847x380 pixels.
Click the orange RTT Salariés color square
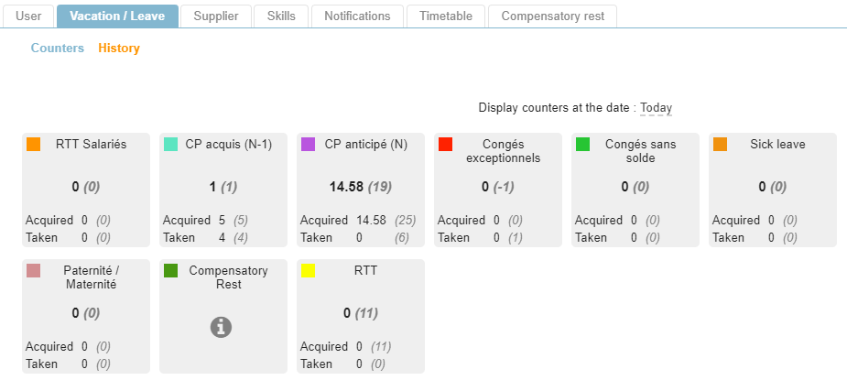[x=34, y=145]
